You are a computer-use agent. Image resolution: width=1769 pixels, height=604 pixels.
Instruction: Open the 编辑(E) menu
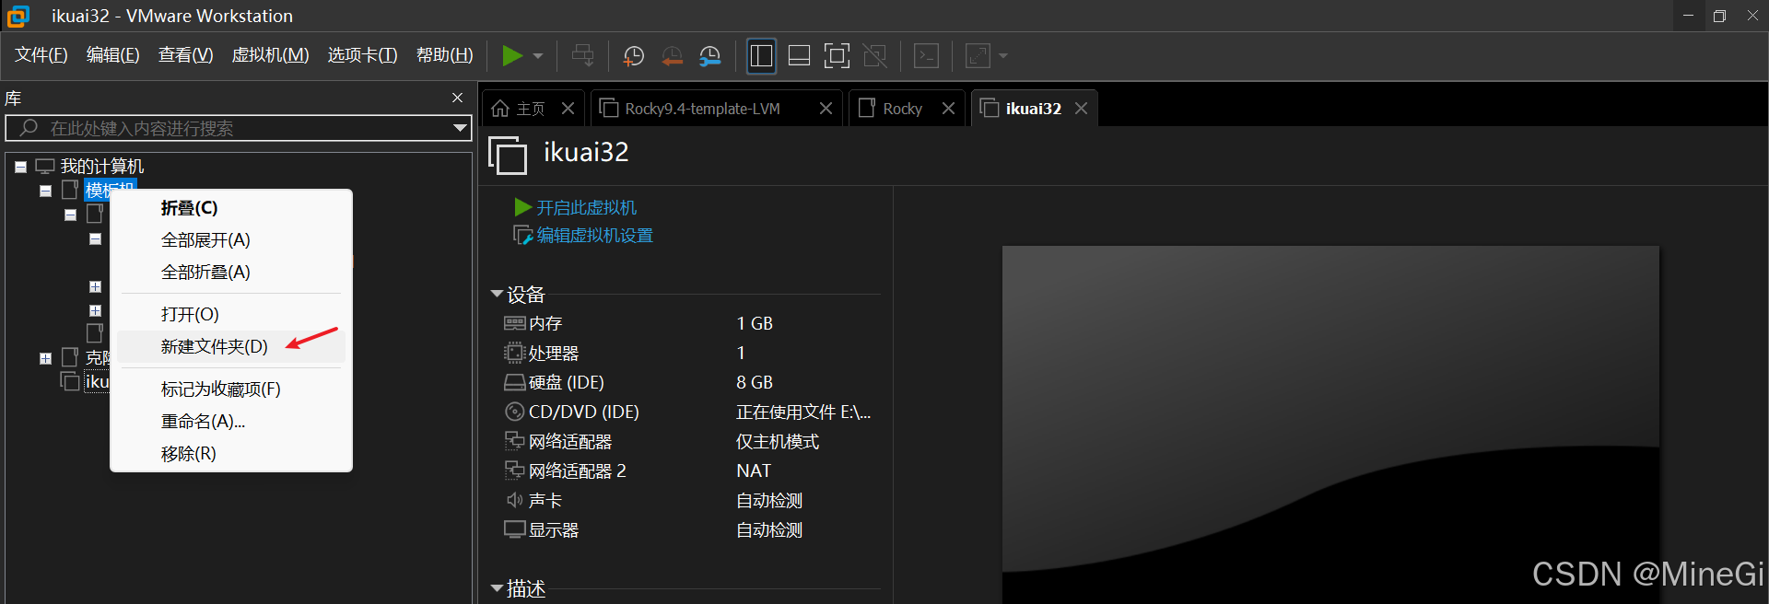coord(113,55)
